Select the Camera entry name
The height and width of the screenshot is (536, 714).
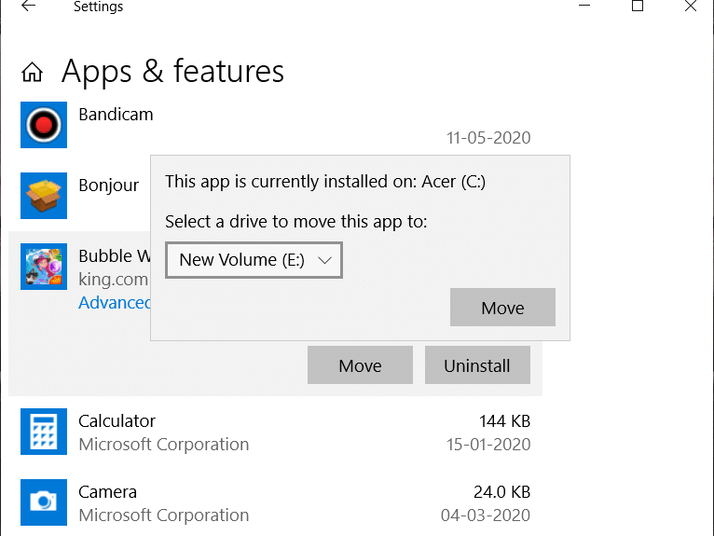[x=107, y=492]
